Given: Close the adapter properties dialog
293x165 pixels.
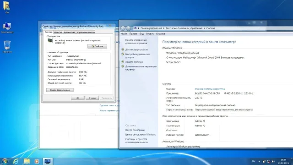Looking at the screenshot, I should 110,26.
